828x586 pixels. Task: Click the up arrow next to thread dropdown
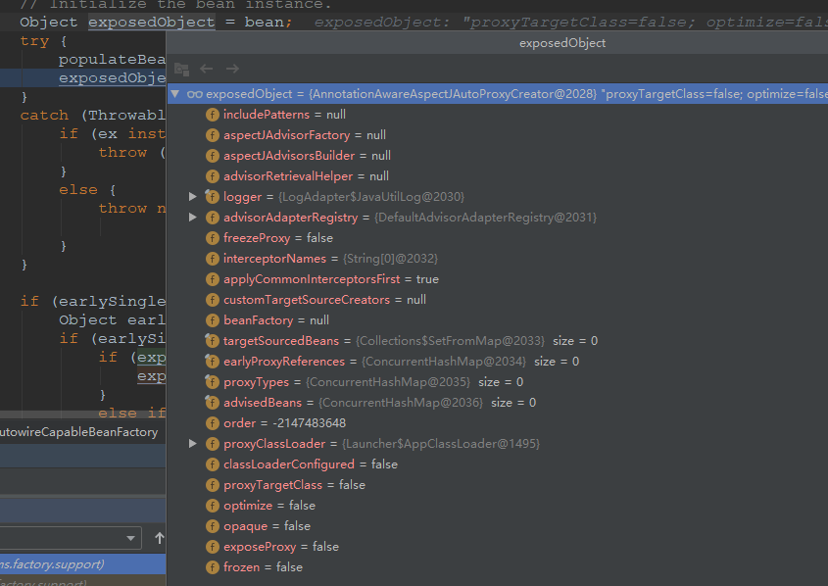click(x=161, y=538)
